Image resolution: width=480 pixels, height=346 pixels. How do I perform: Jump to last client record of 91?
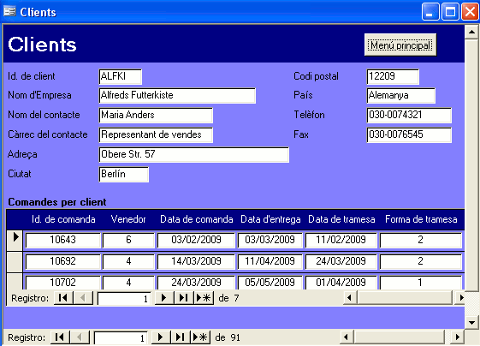tap(181, 337)
